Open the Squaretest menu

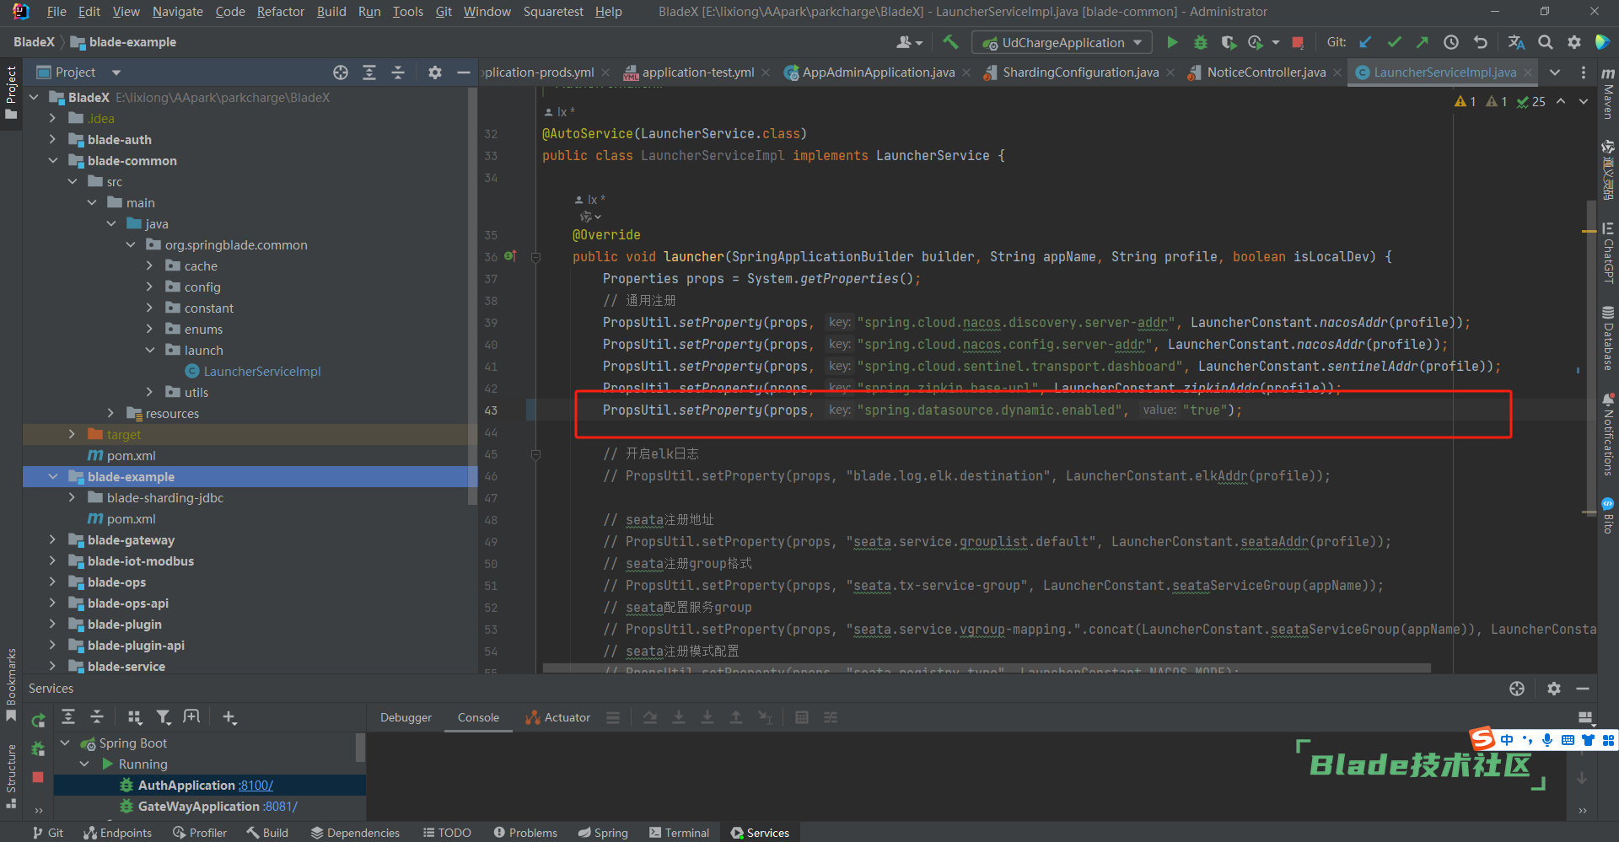tap(553, 12)
